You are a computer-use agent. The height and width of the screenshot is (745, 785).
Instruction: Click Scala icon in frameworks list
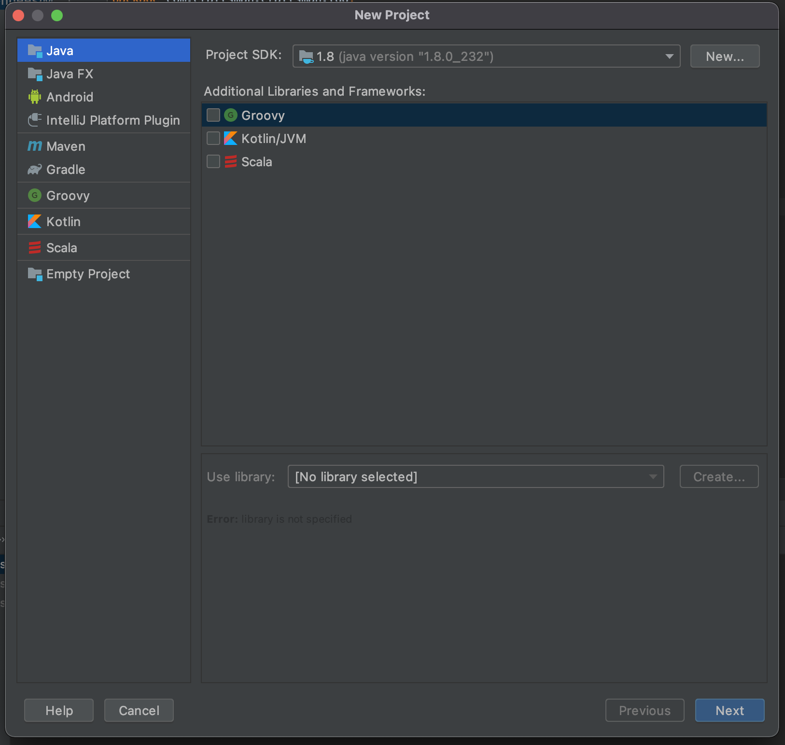(231, 161)
